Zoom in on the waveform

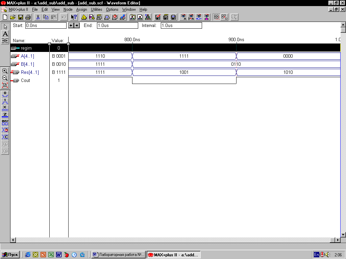5,71
